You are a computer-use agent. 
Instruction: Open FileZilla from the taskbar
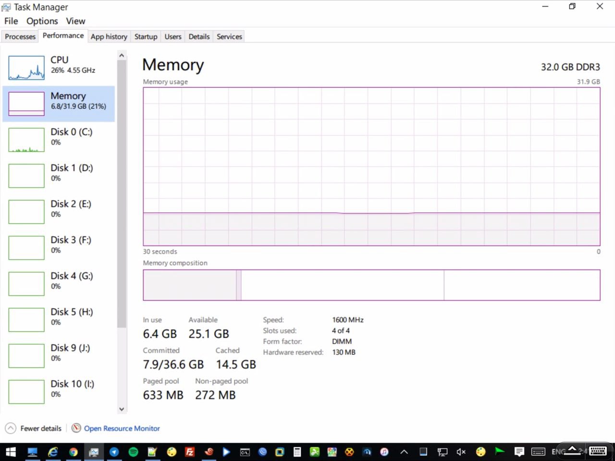(x=190, y=452)
